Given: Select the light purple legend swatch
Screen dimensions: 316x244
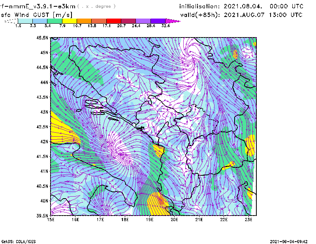Looking at the screenshot, I should point(143,21).
